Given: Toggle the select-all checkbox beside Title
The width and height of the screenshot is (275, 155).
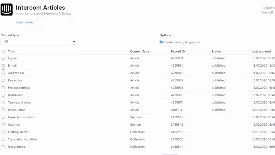Looking at the screenshot, I should pyautogui.click(x=3, y=51).
